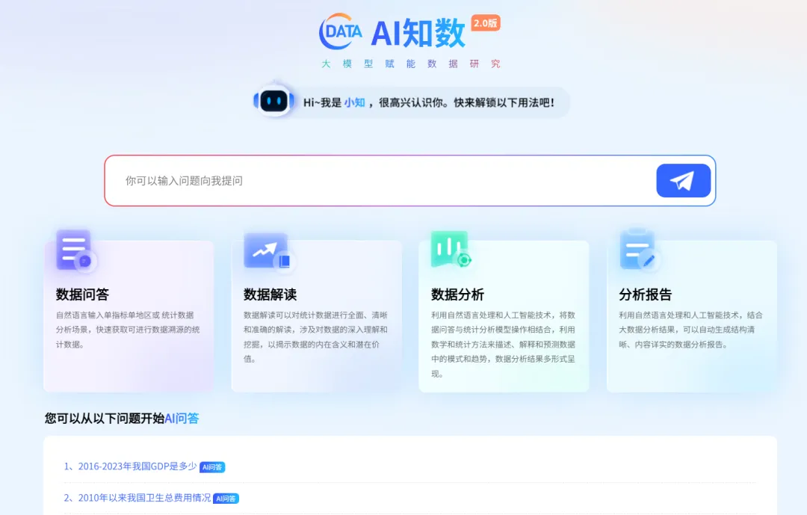The width and height of the screenshot is (807, 515).
Task: Click the 分析报告 card description text
Action: (x=690, y=330)
